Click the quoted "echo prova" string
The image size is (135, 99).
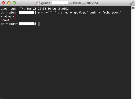pyautogui.click(x=112, y=12)
